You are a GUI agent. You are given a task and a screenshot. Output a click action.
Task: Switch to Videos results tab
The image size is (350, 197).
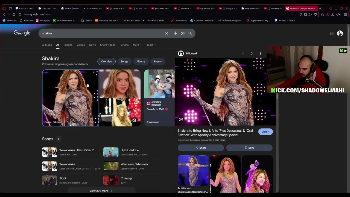click(81, 45)
